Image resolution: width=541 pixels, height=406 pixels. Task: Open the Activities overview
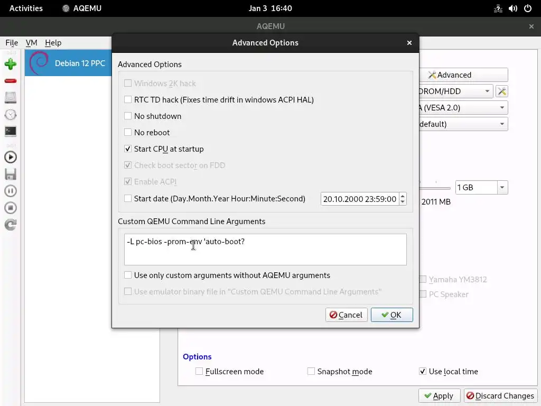[26, 8]
